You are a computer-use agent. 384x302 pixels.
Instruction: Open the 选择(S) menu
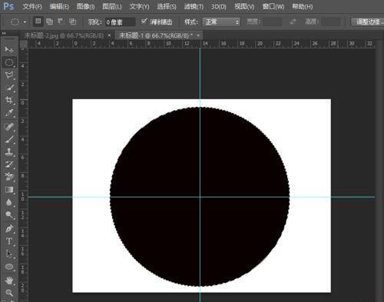click(167, 6)
